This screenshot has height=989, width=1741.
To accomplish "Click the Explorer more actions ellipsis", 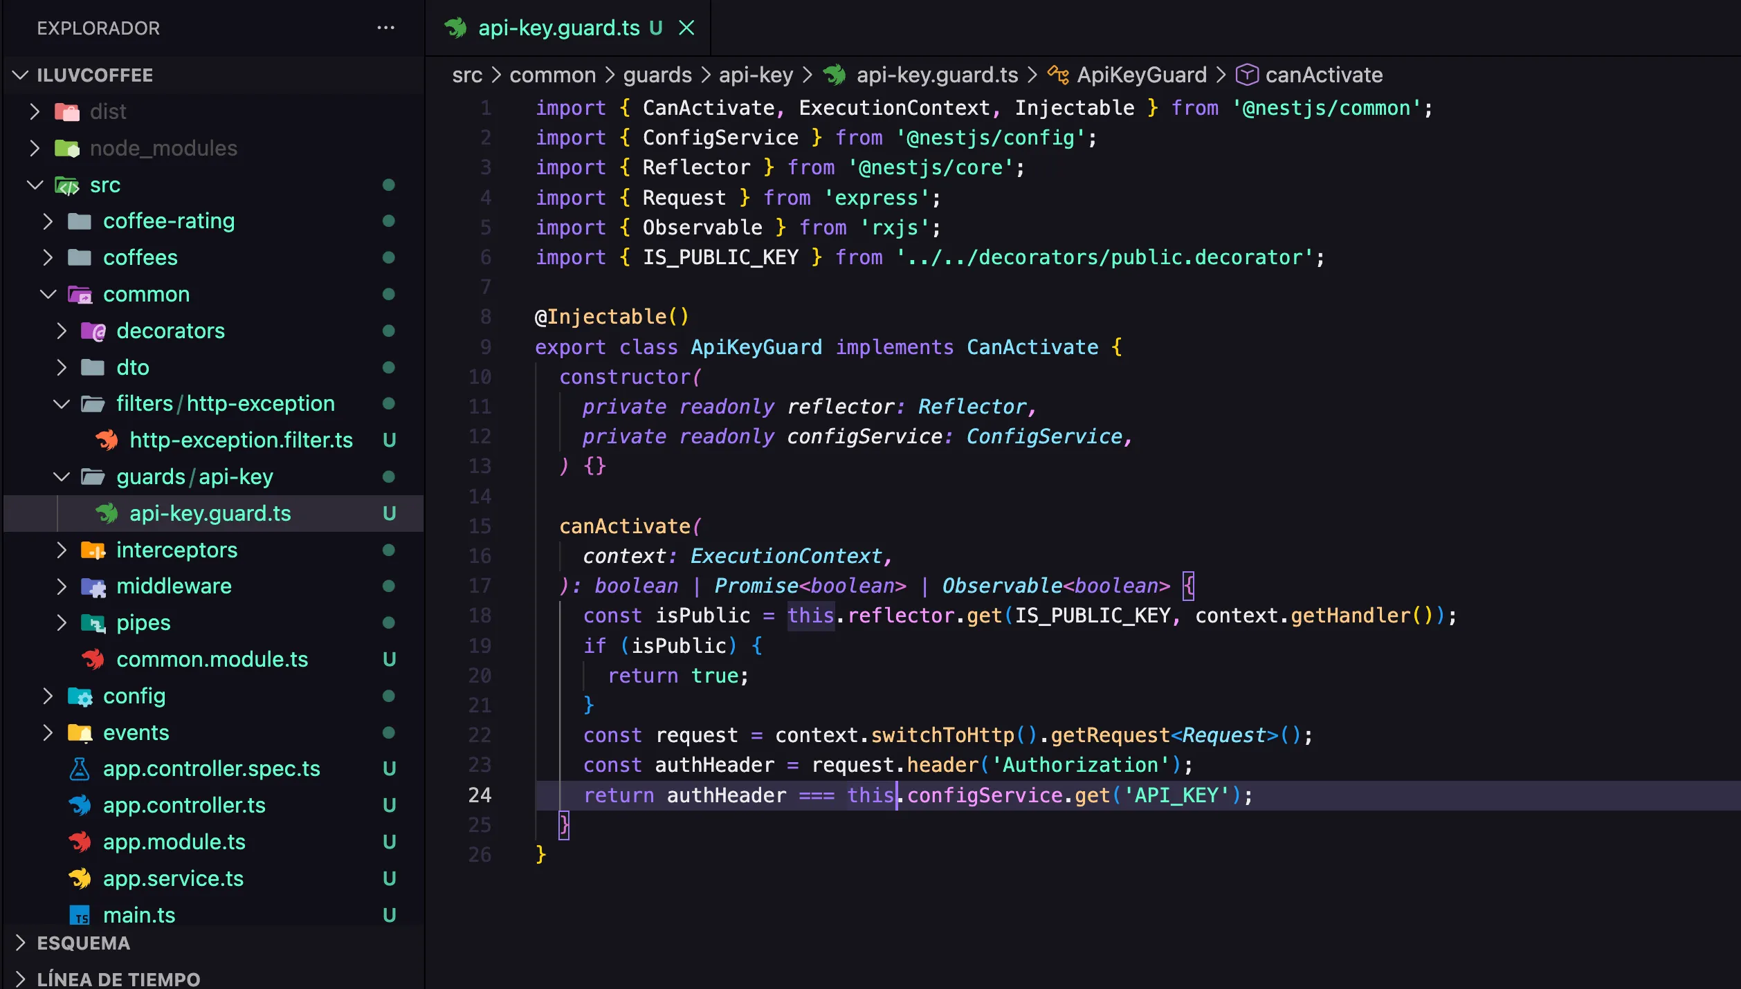I will tap(385, 28).
